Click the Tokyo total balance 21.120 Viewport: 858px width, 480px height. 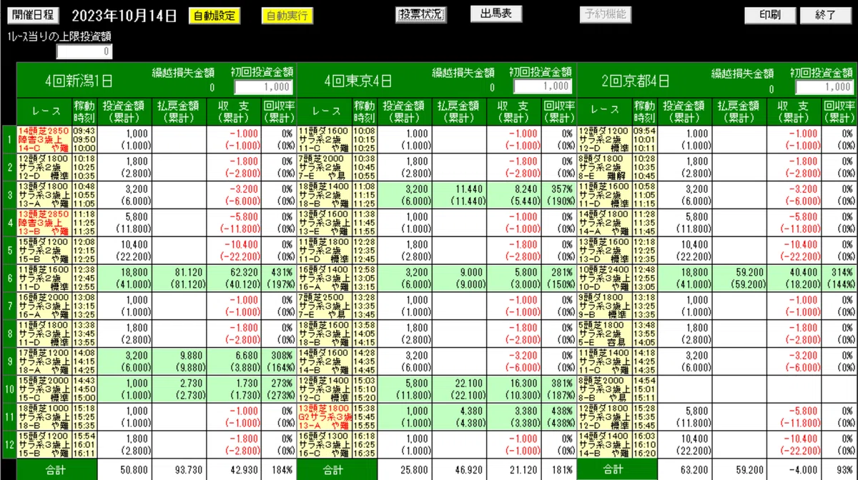[x=513, y=469]
